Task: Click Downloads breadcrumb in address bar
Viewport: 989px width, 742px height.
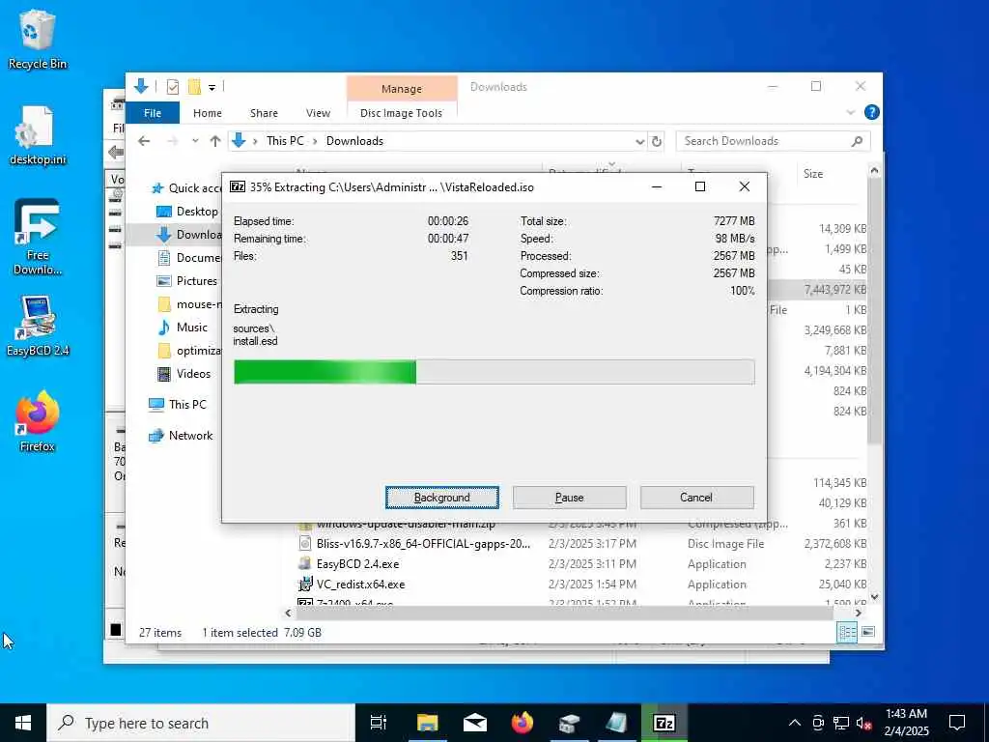Action: click(354, 141)
